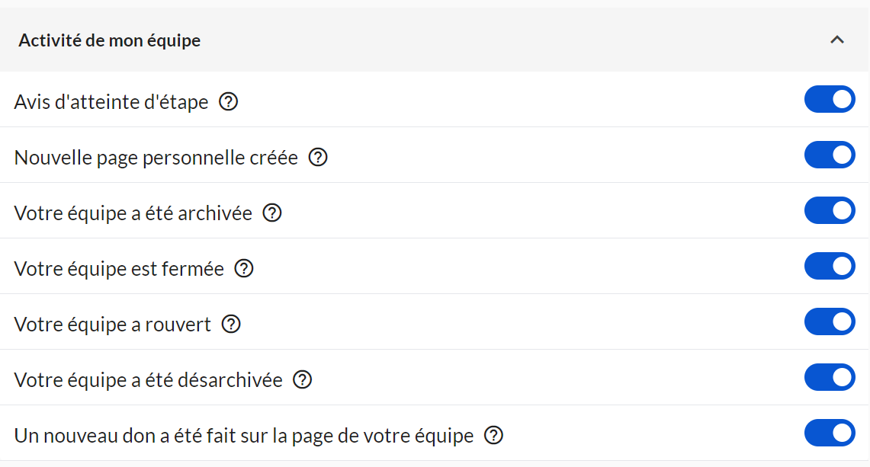Image resolution: width=870 pixels, height=467 pixels.
Task: Click help icon for Votre équipe a été désarchivée
Action: coord(303,379)
